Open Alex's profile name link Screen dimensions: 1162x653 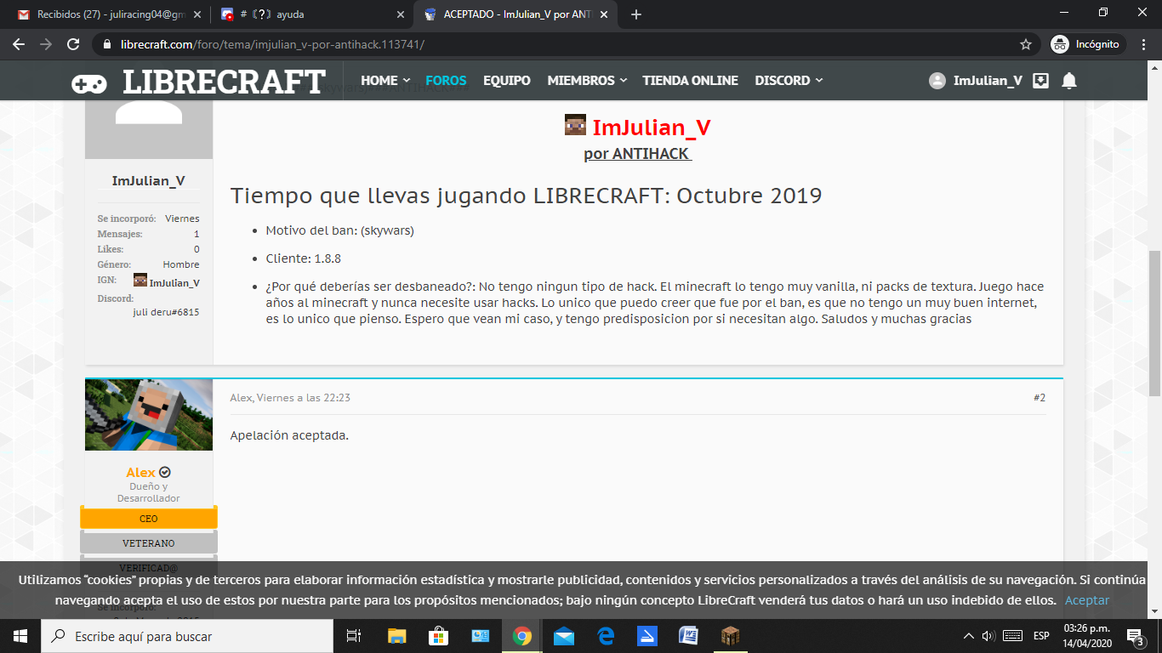(141, 473)
